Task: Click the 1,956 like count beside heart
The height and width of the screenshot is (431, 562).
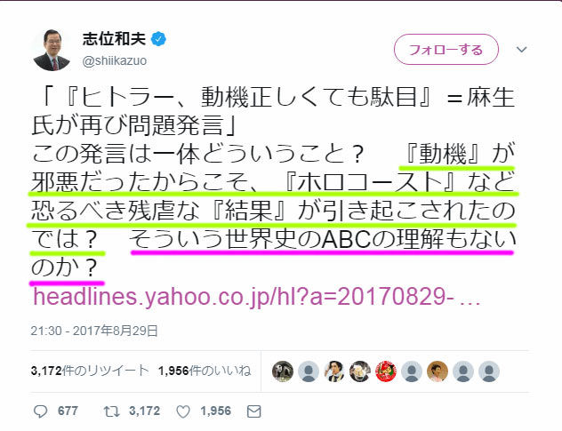Action: coord(215,411)
